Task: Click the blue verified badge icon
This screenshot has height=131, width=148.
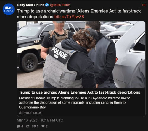Action: point(47,5)
